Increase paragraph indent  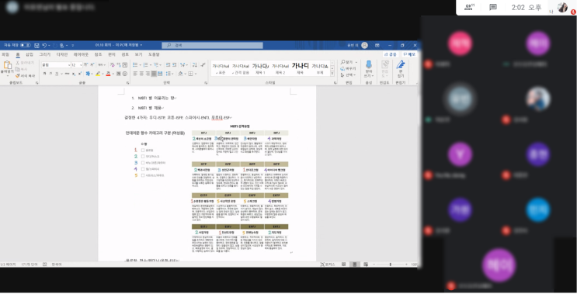[175, 64]
